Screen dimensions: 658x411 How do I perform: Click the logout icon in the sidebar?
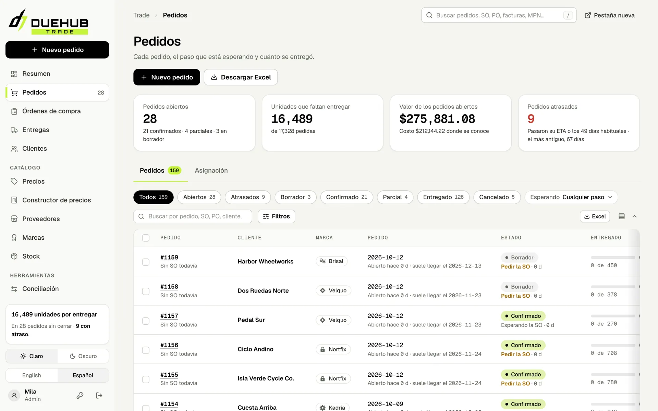99,396
